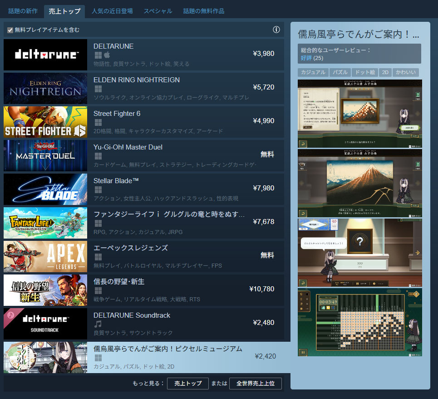This screenshot has width=438, height=399.
Task: Click Windows icon under Street Fighter 6
Action: point(98,122)
